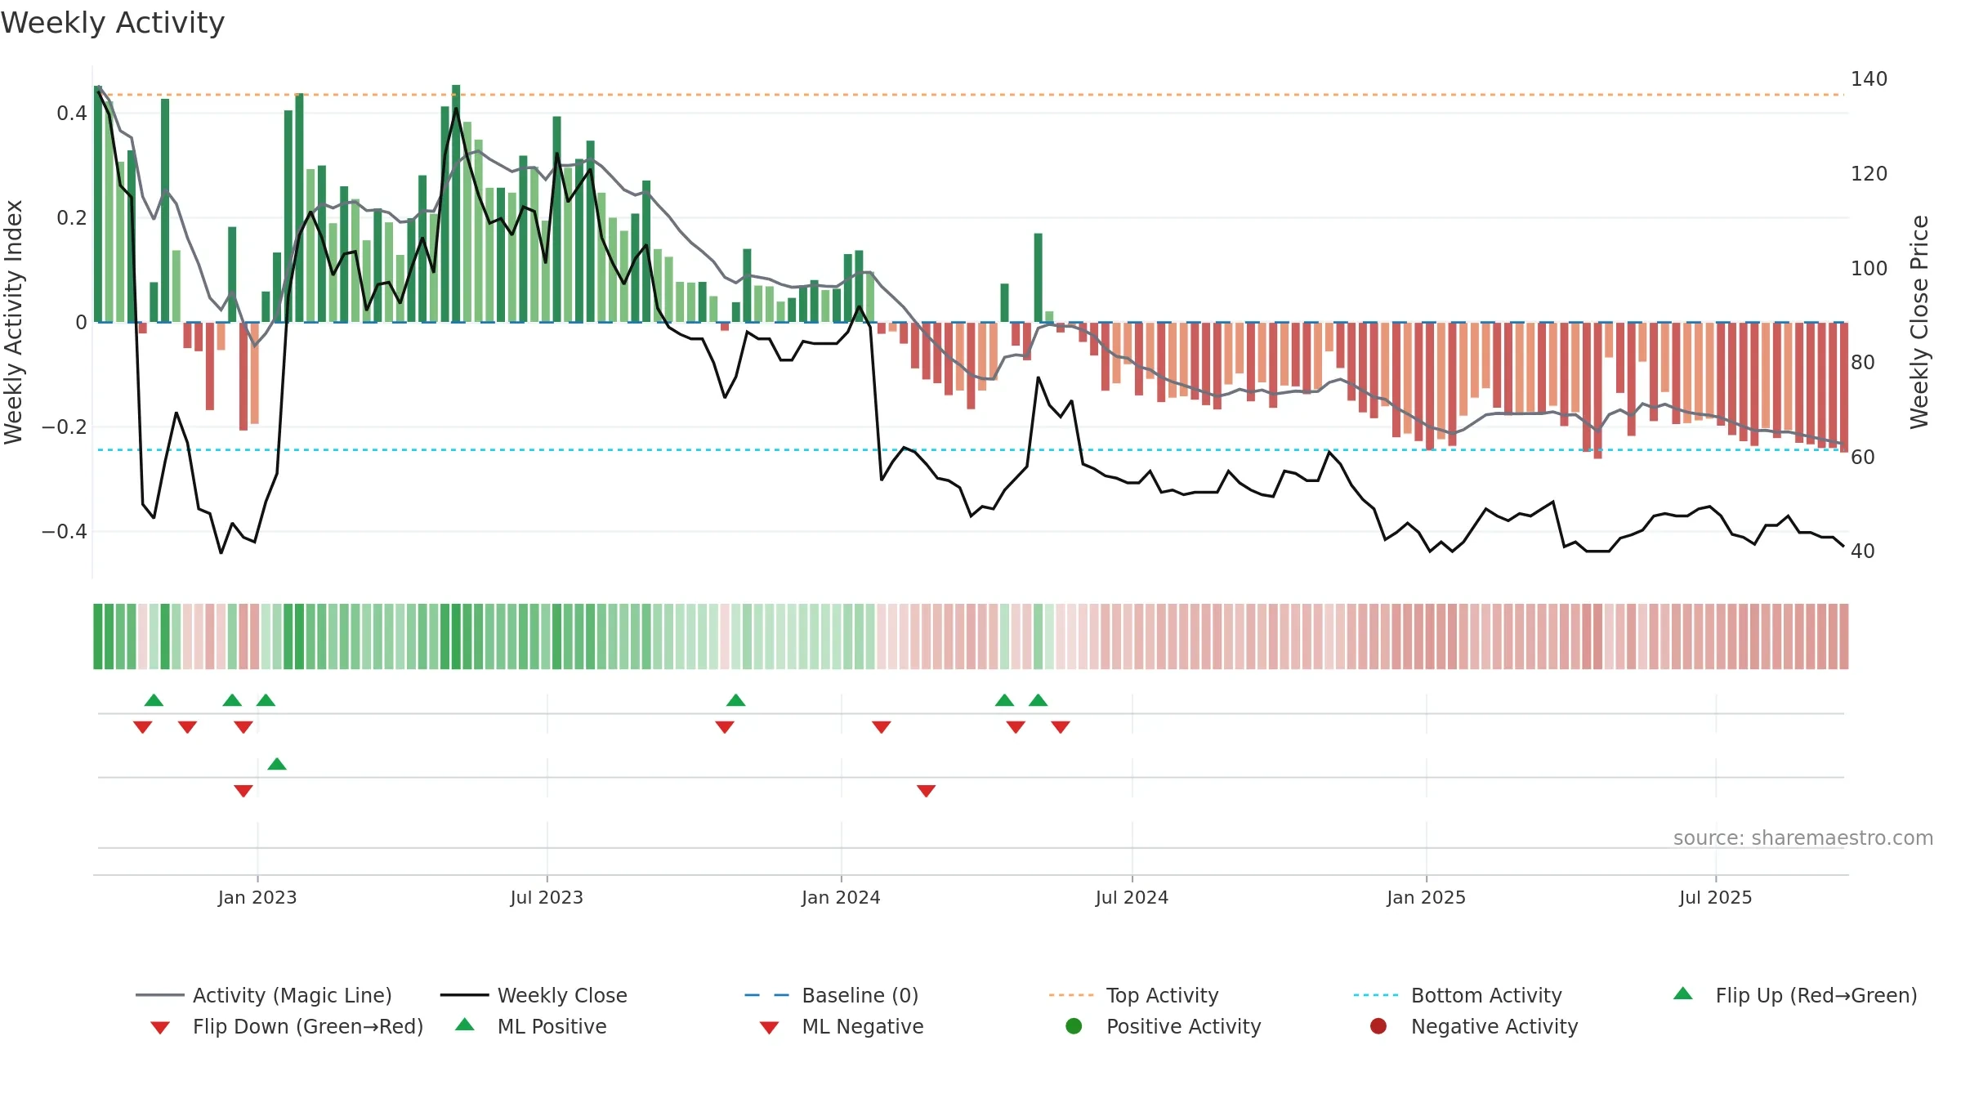Image resolution: width=1961 pixels, height=1103 pixels.
Task: Click the first red flip-down marker at chart start
Action: click(142, 727)
